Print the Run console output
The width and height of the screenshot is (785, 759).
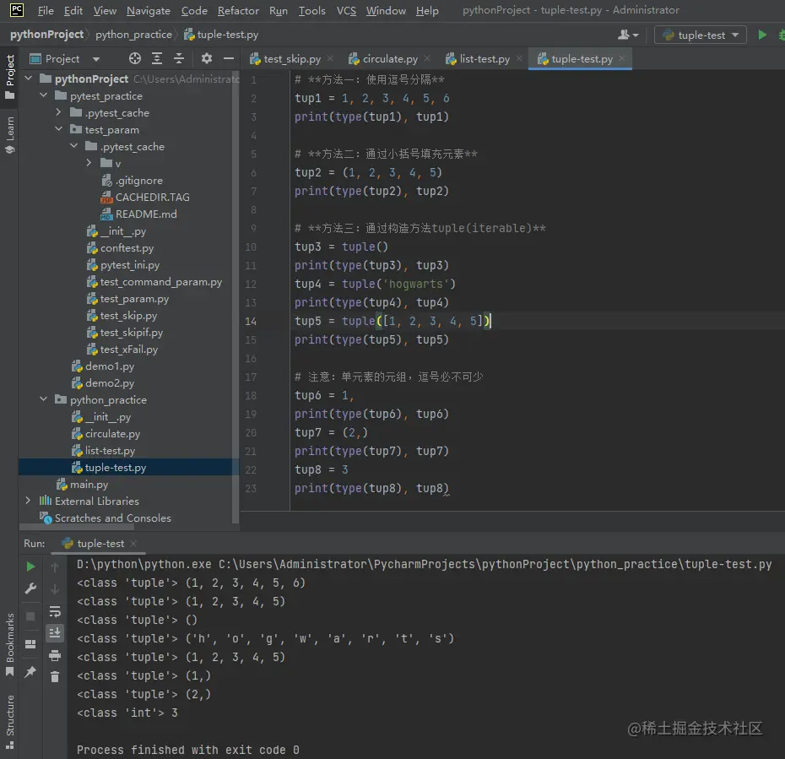[55, 655]
